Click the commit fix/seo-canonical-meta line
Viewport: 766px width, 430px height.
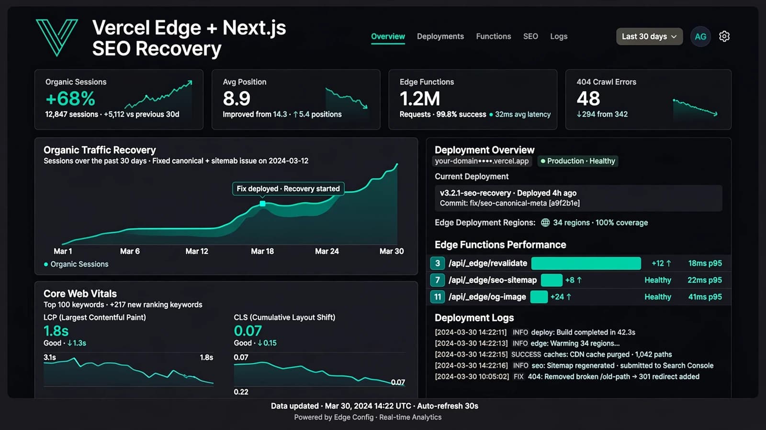(510, 203)
